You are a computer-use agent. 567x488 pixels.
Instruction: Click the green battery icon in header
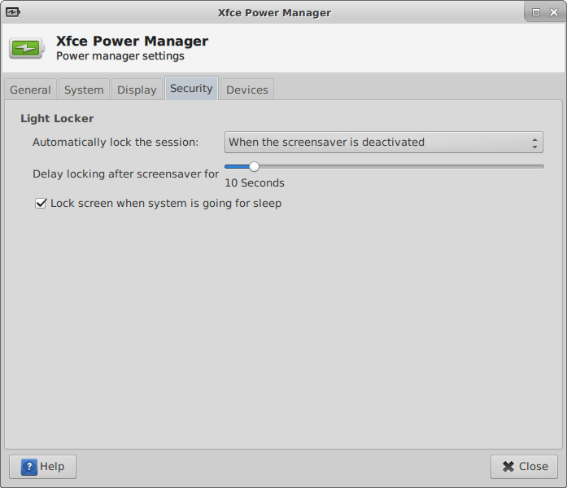click(28, 48)
